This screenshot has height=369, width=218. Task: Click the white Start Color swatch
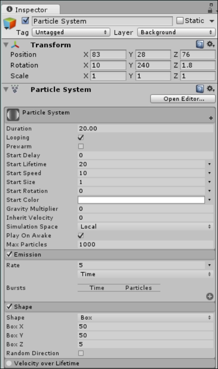tap(141, 200)
